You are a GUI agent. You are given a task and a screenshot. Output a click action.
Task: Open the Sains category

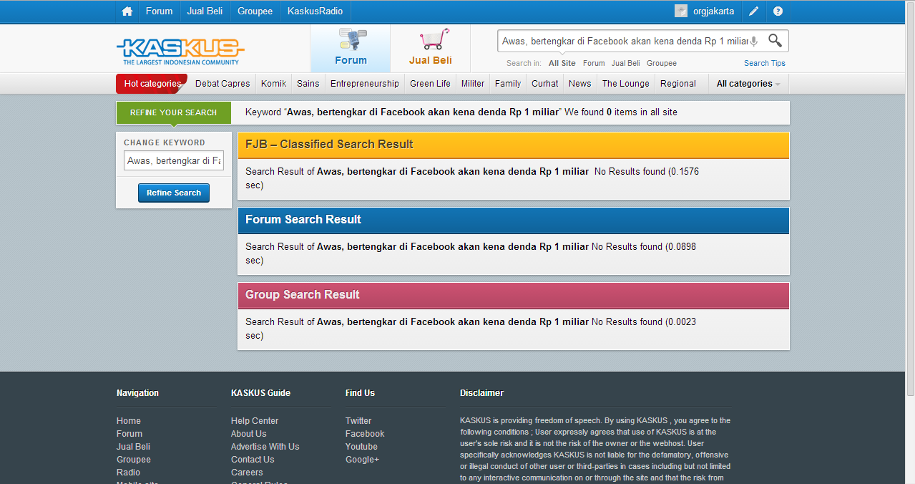[x=308, y=84]
